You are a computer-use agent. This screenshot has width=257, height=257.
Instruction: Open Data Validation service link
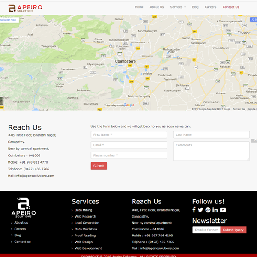86,229
